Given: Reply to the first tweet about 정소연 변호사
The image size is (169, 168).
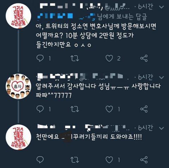Looking at the screenshot, I should tap(40, 58).
